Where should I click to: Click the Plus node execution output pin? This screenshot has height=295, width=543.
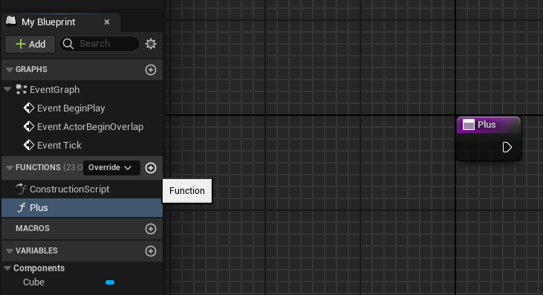[507, 147]
